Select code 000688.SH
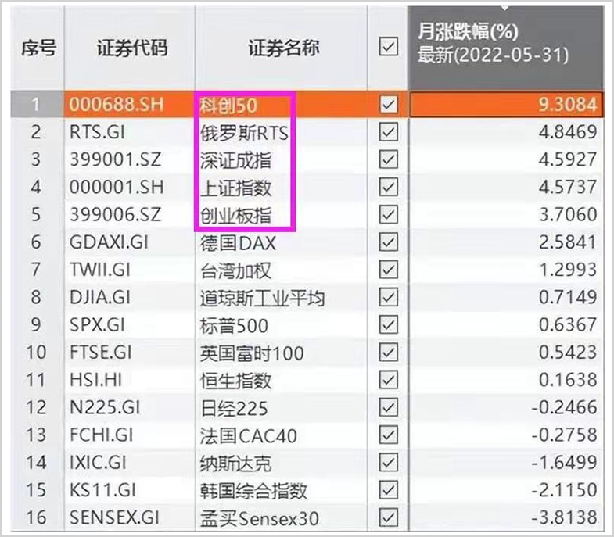 click(117, 105)
